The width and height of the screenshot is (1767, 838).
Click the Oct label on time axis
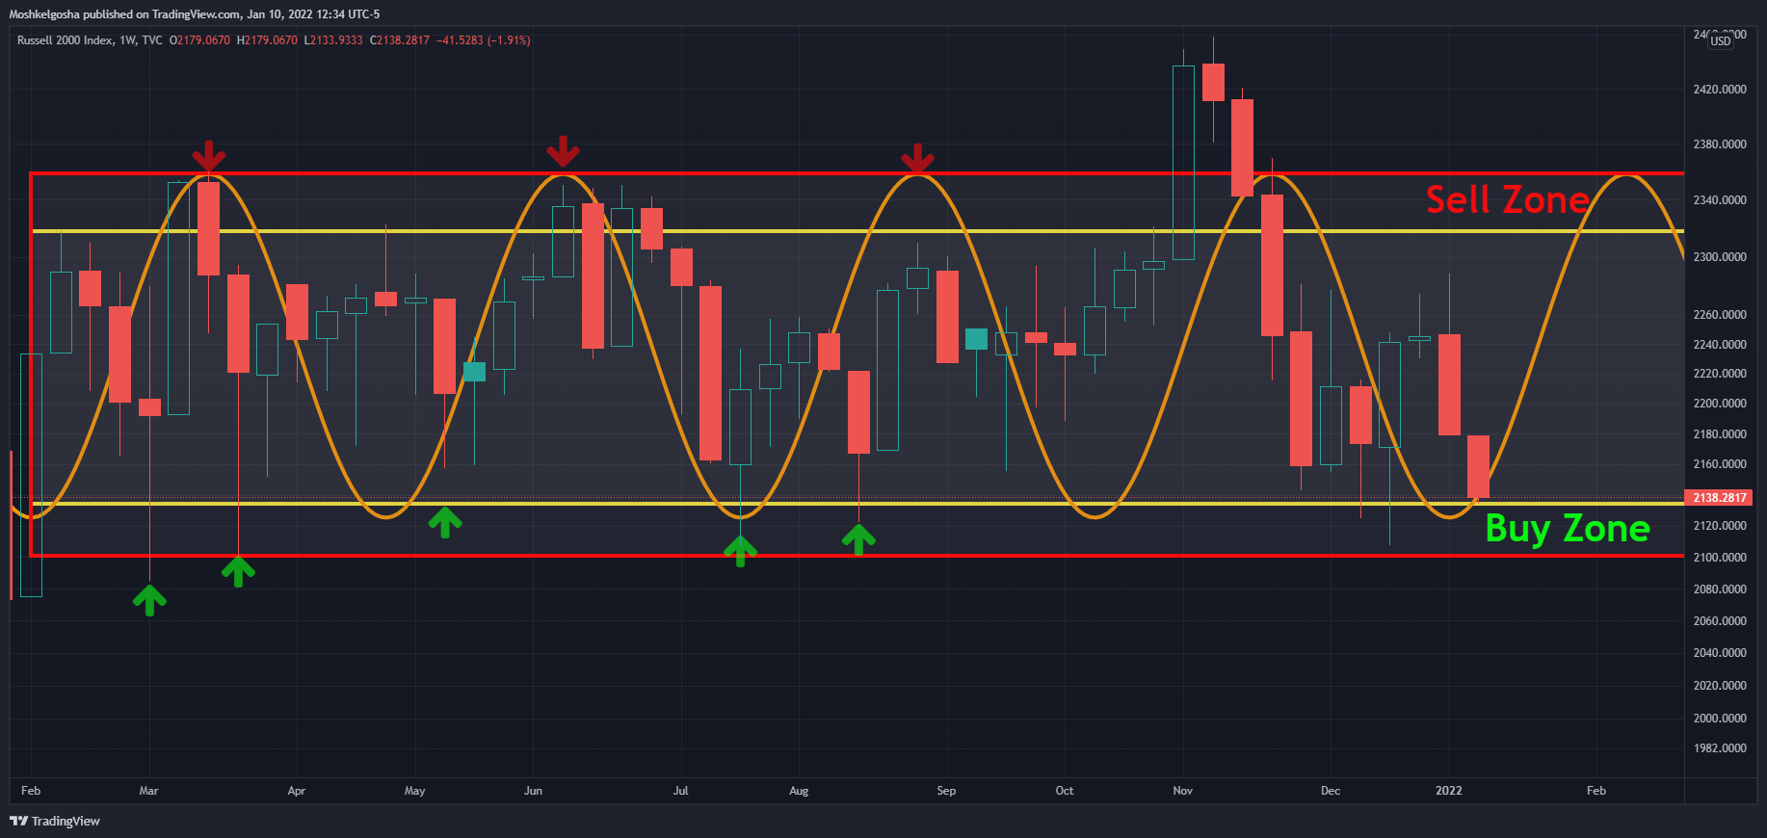(x=1065, y=791)
